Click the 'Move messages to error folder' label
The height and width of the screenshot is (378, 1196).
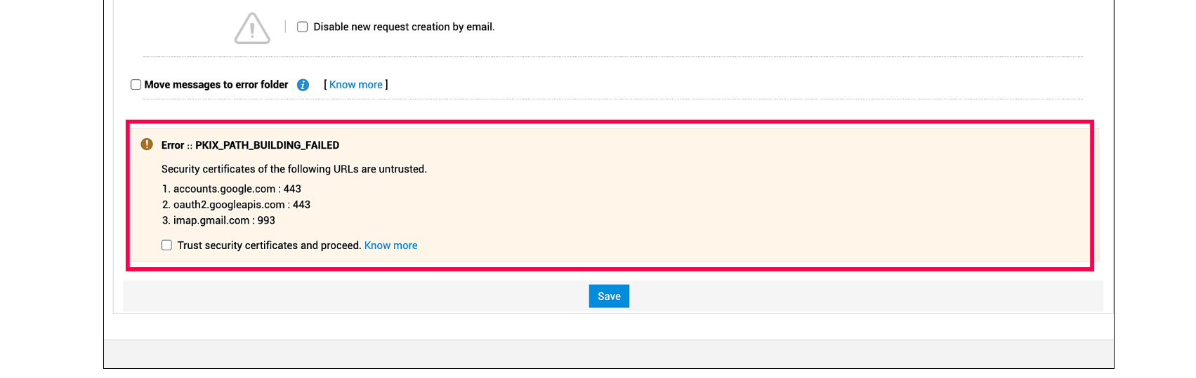(216, 85)
